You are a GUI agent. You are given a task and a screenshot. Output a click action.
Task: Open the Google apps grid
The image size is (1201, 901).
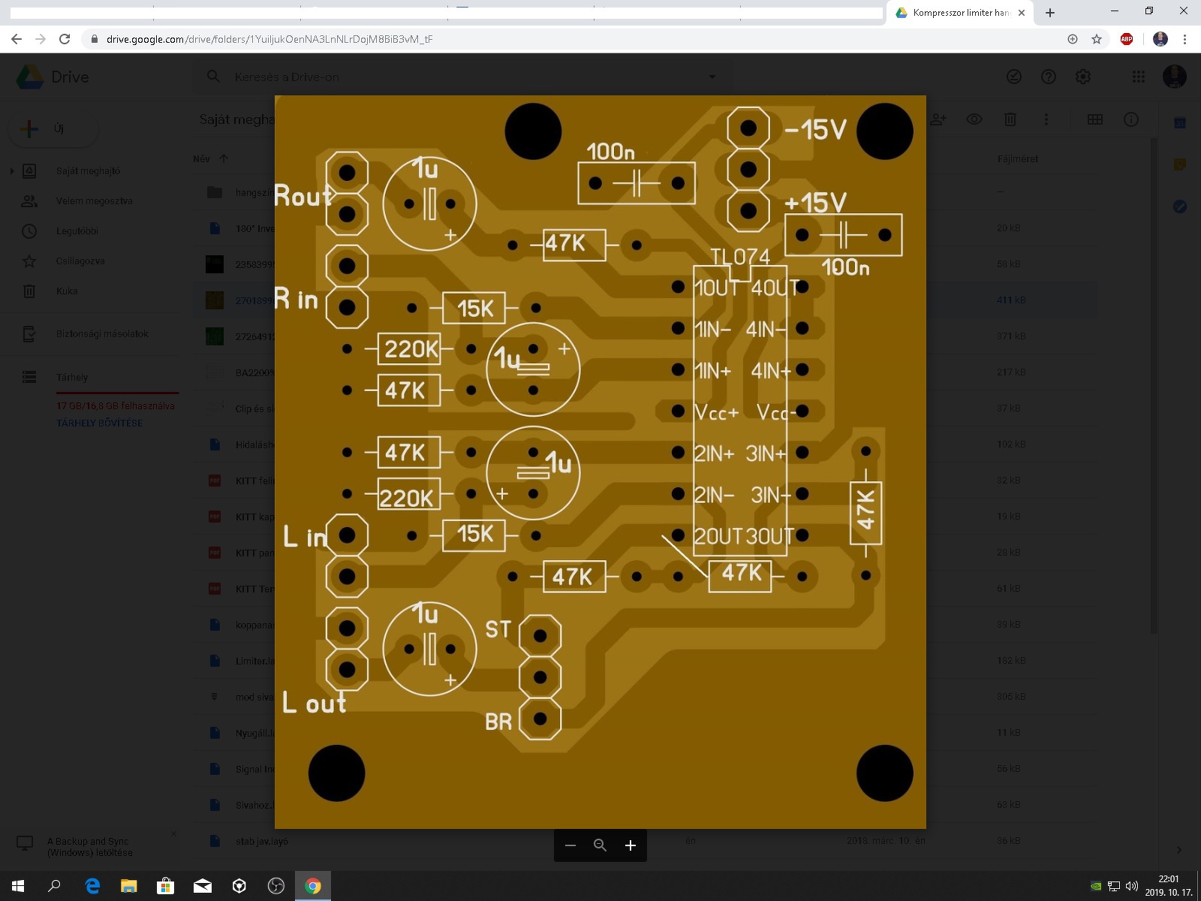click(1139, 77)
